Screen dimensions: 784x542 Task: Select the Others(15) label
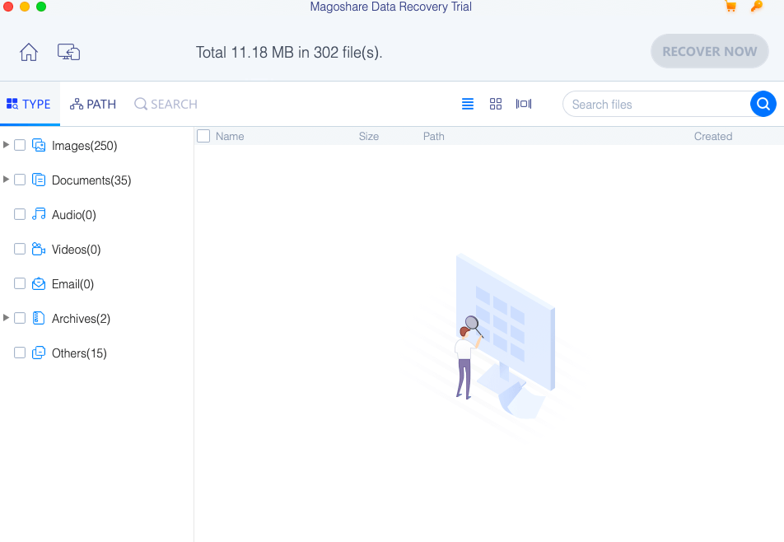(x=80, y=353)
